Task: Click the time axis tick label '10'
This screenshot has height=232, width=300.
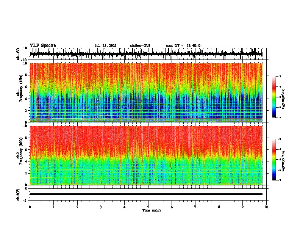Action: [x=266, y=207]
